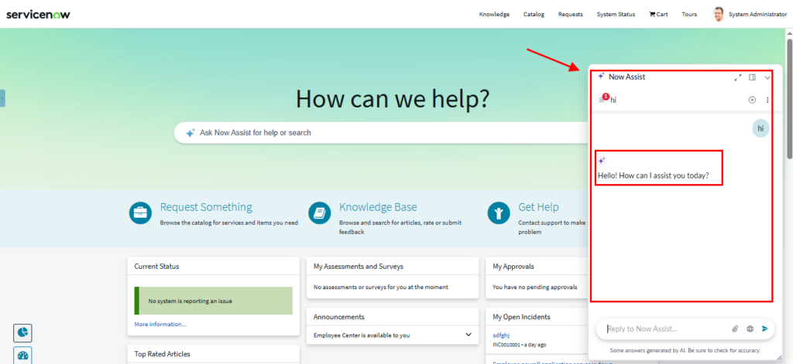Collapse the Now Assist panel with the chevron
Image resolution: width=793 pixels, height=364 pixels.
pos(767,77)
